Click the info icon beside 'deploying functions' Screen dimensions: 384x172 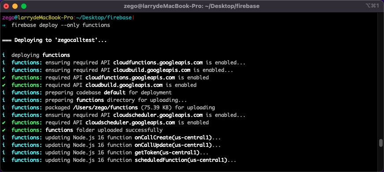coord(4,55)
